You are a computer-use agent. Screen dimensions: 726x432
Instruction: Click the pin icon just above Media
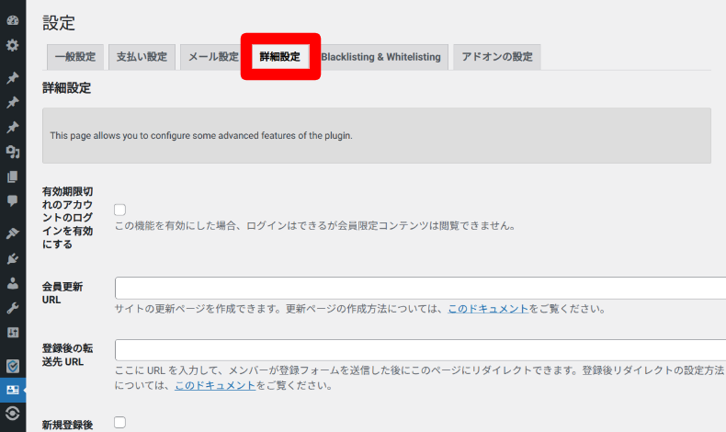pyautogui.click(x=13, y=127)
